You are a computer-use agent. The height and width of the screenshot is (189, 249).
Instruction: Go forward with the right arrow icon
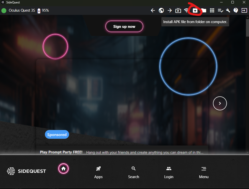[x=170, y=11]
